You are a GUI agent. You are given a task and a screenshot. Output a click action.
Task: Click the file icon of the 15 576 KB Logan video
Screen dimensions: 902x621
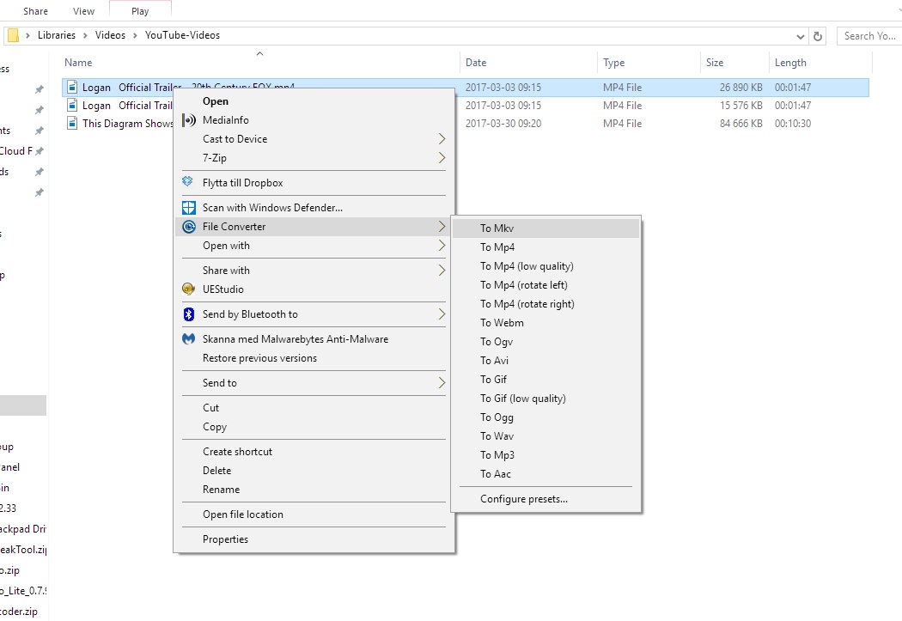pos(72,106)
